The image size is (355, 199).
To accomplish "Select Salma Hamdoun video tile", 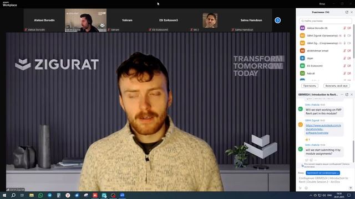I will [x=251, y=20].
